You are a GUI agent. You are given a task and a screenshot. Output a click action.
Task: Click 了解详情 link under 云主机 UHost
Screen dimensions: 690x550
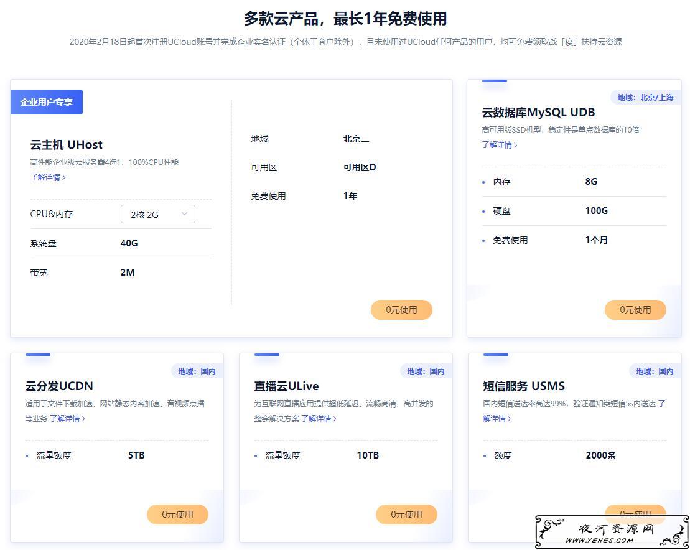pos(47,177)
